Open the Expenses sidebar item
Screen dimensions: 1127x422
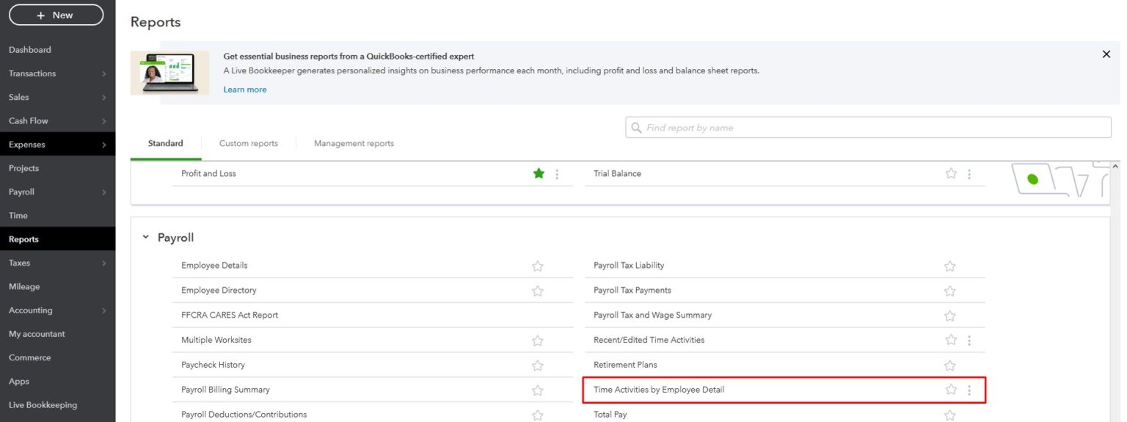coord(27,145)
